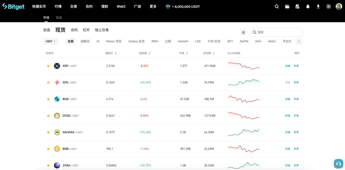Toggle the SAHARA favorite star

pyautogui.click(x=48, y=132)
